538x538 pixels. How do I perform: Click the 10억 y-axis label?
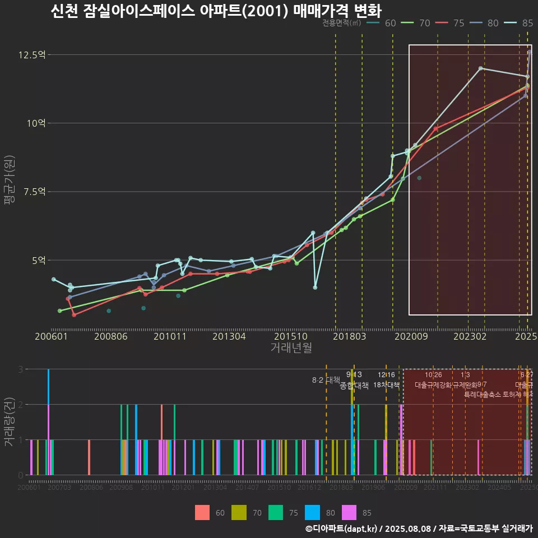pyautogui.click(x=36, y=123)
